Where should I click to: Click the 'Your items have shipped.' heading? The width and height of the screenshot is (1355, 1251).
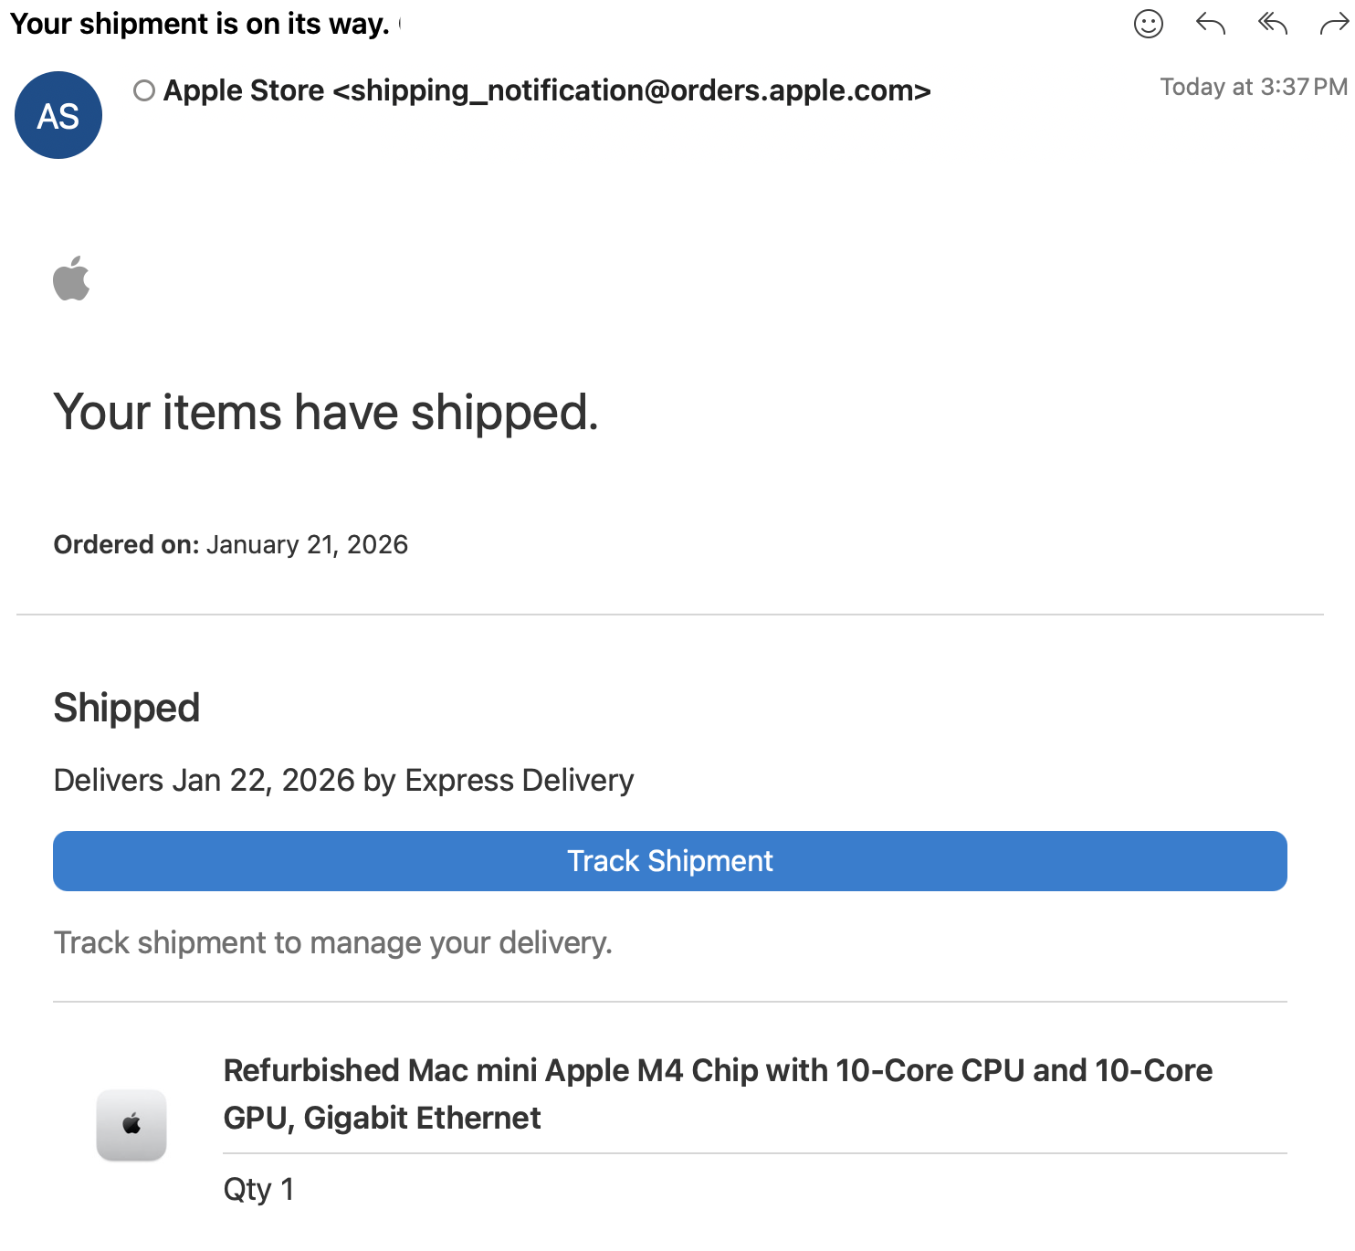[326, 412]
